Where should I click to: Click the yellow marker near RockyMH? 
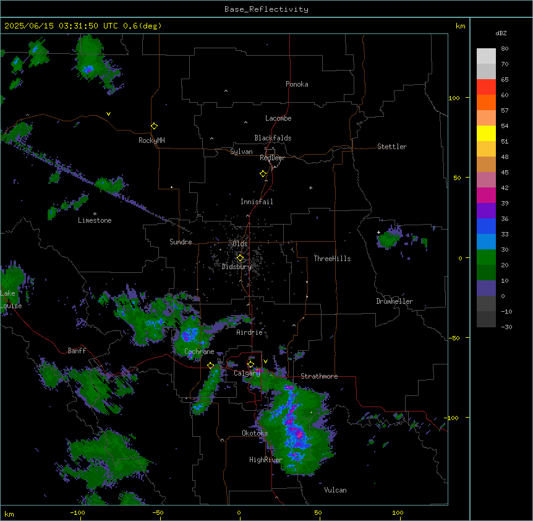(154, 126)
